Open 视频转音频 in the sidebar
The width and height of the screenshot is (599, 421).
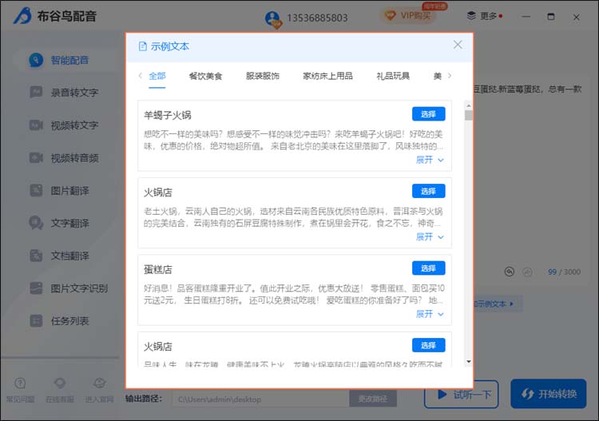[64, 158]
